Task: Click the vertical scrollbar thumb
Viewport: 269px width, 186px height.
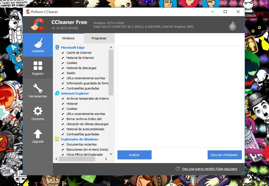Action: tap(111, 72)
